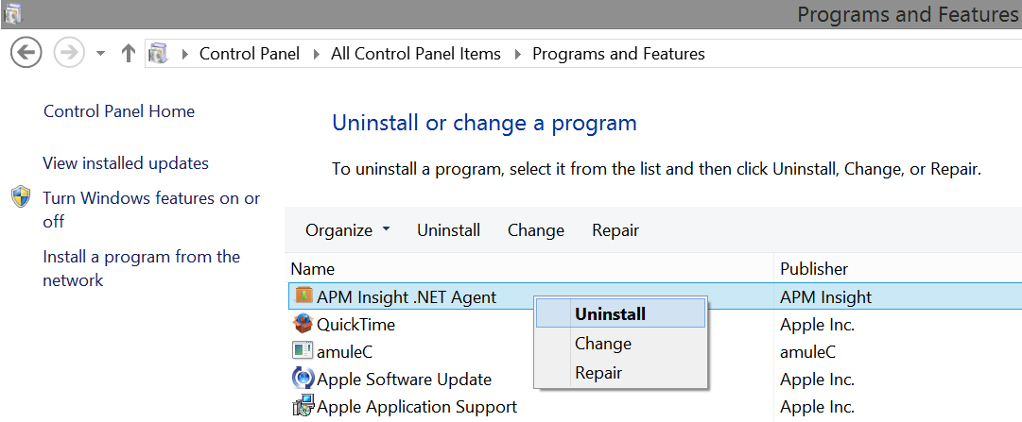The height and width of the screenshot is (422, 1022).
Task: Click the QuickTime program icon
Action: 303,324
